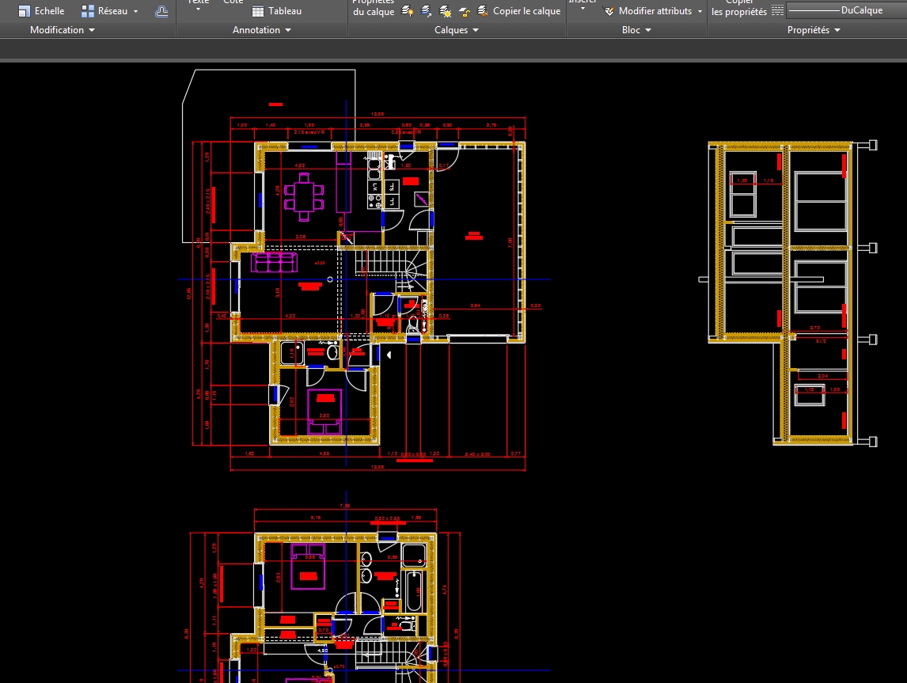The width and height of the screenshot is (907, 683).
Task: Click the layer icon with small arrow
Action: point(427,11)
